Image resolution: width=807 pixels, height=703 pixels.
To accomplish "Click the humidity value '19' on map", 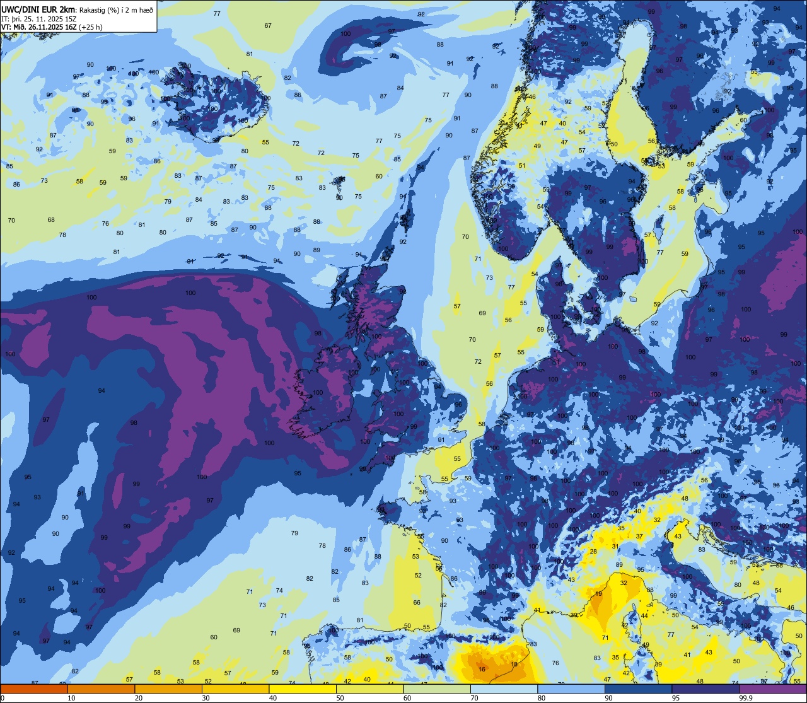I will point(599,593).
